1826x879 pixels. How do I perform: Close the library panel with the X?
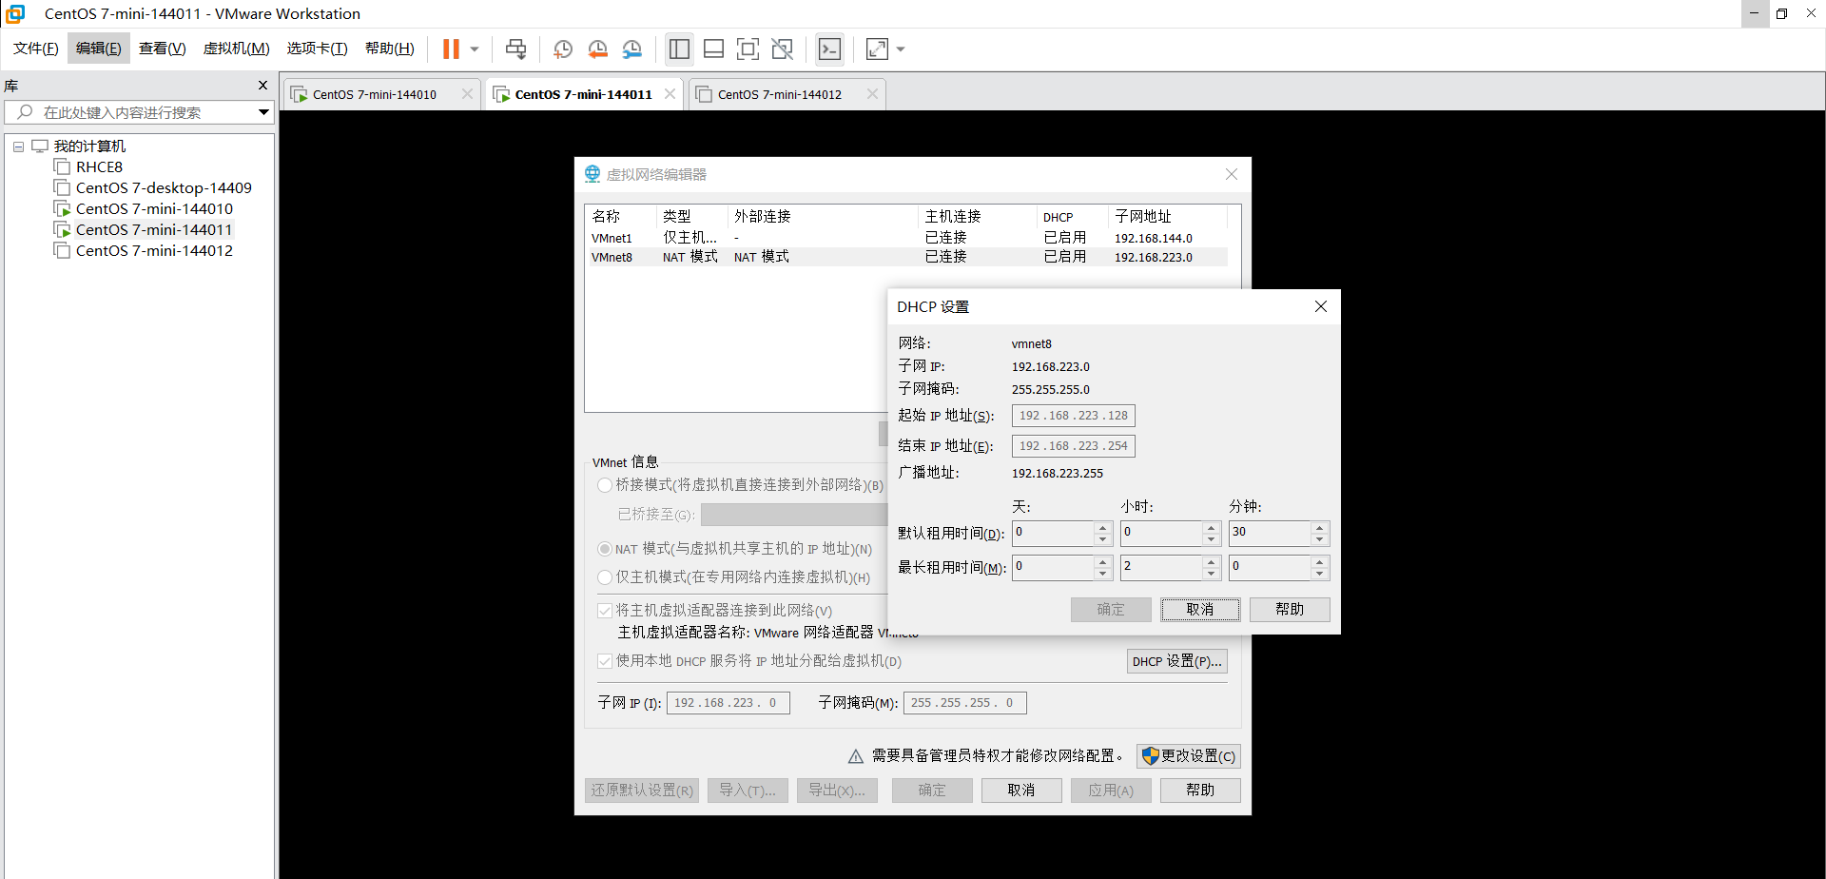point(263,86)
